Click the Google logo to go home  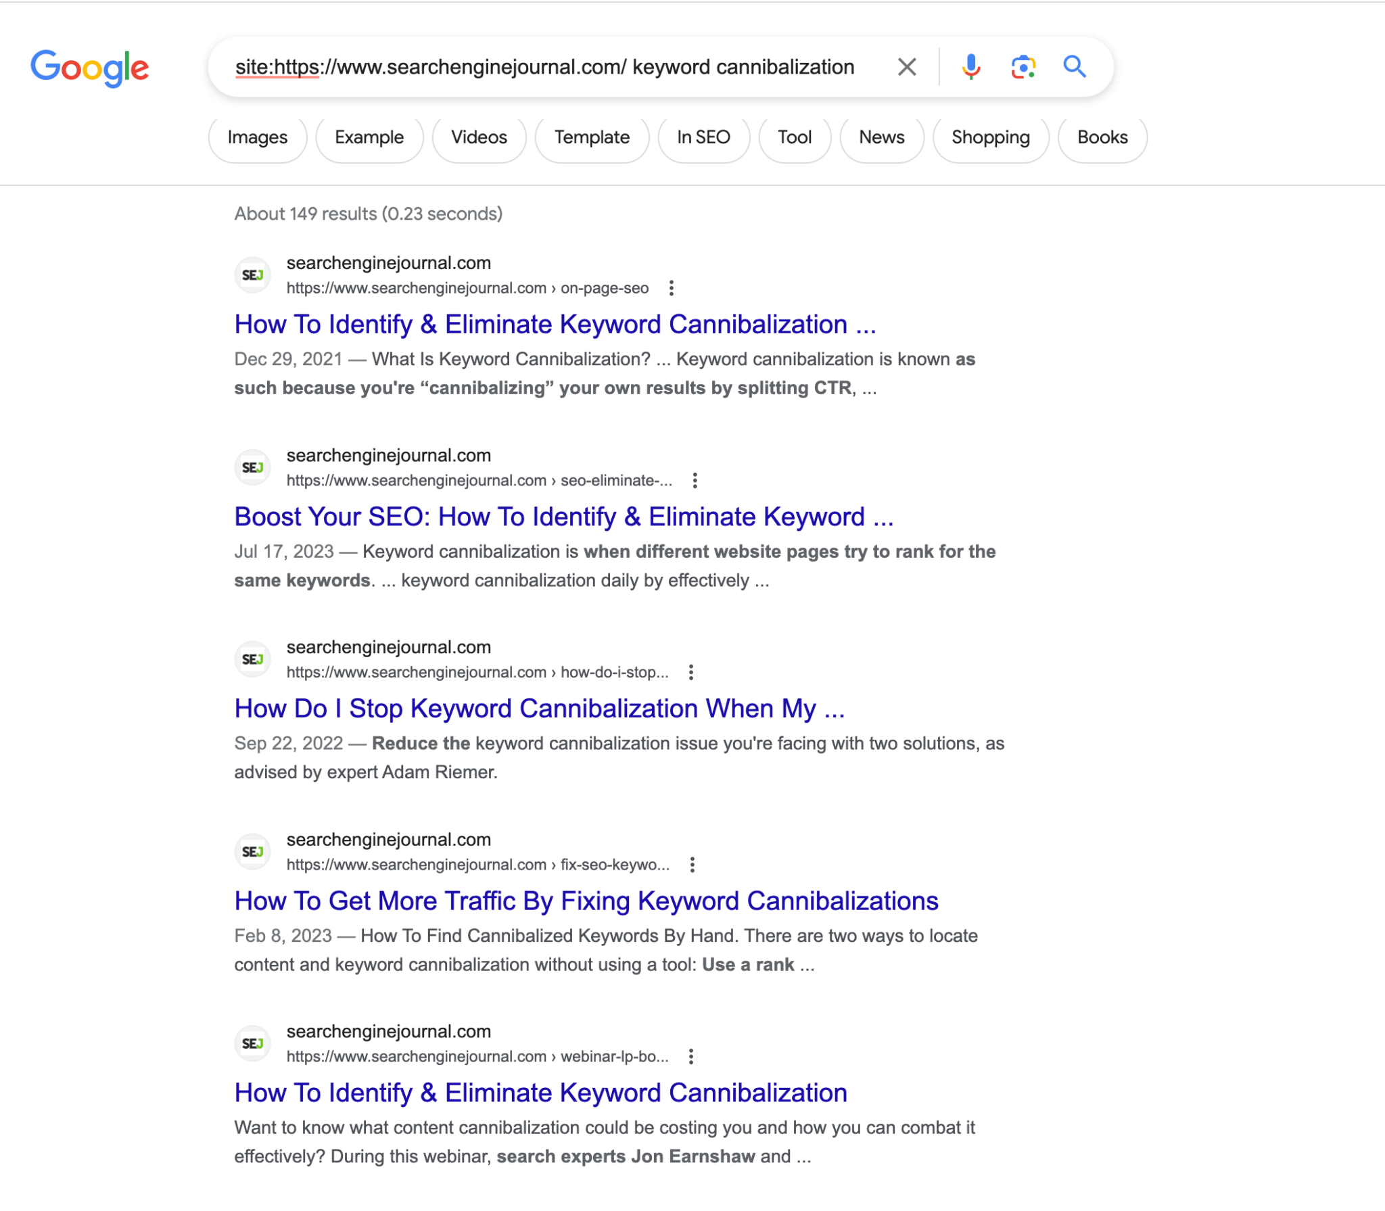coord(90,66)
